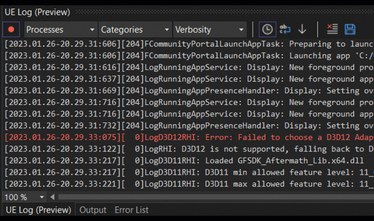Toggle the timestamps clock button

coord(267,29)
